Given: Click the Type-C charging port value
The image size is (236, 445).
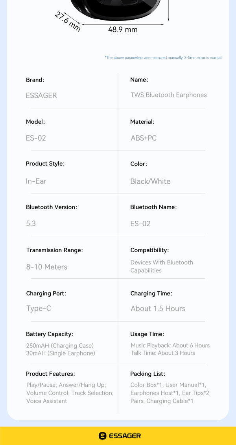Looking at the screenshot, I should point(39,309).
